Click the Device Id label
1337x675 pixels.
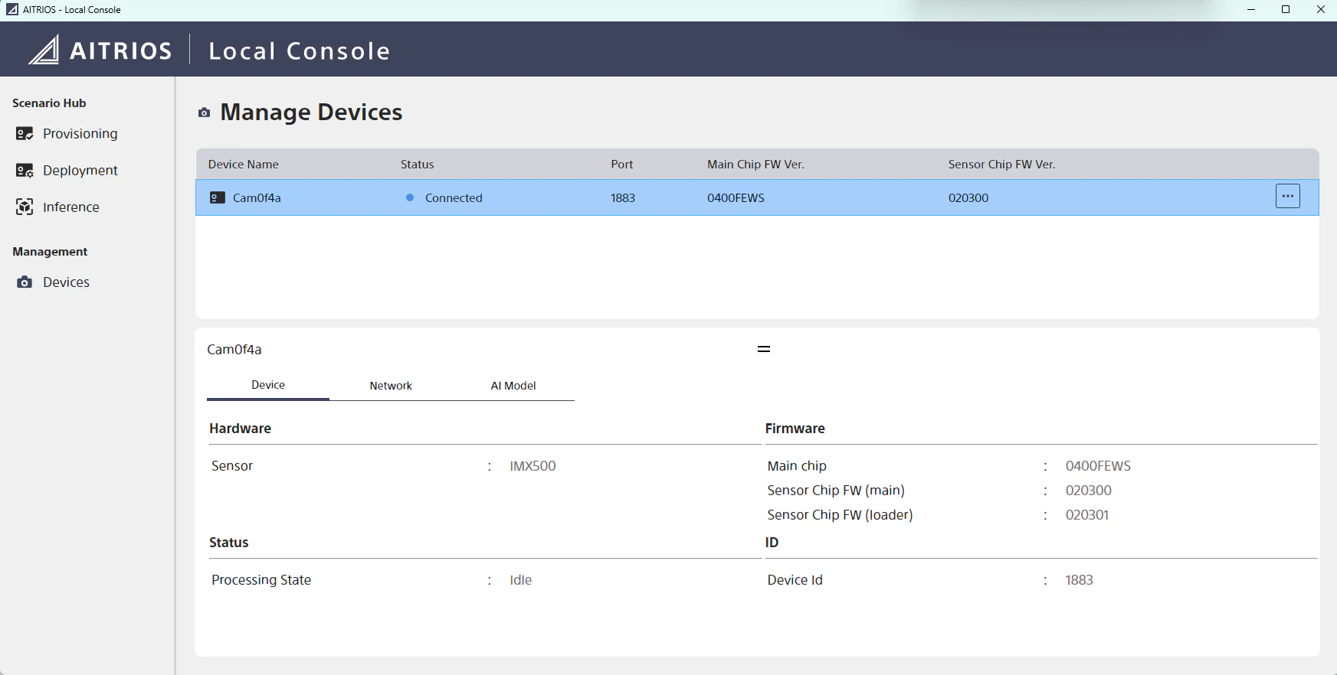(795, 580)
